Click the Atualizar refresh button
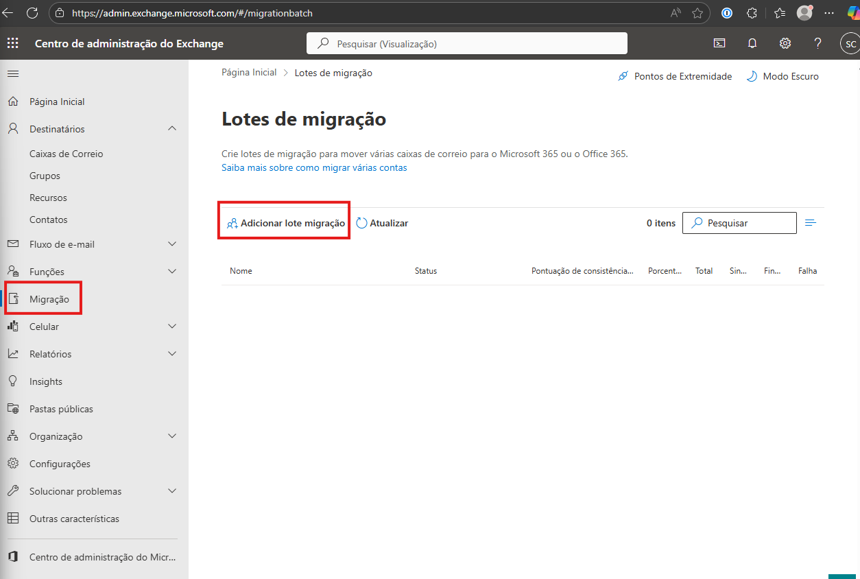860x579 pixels. (x=382, y=223)
